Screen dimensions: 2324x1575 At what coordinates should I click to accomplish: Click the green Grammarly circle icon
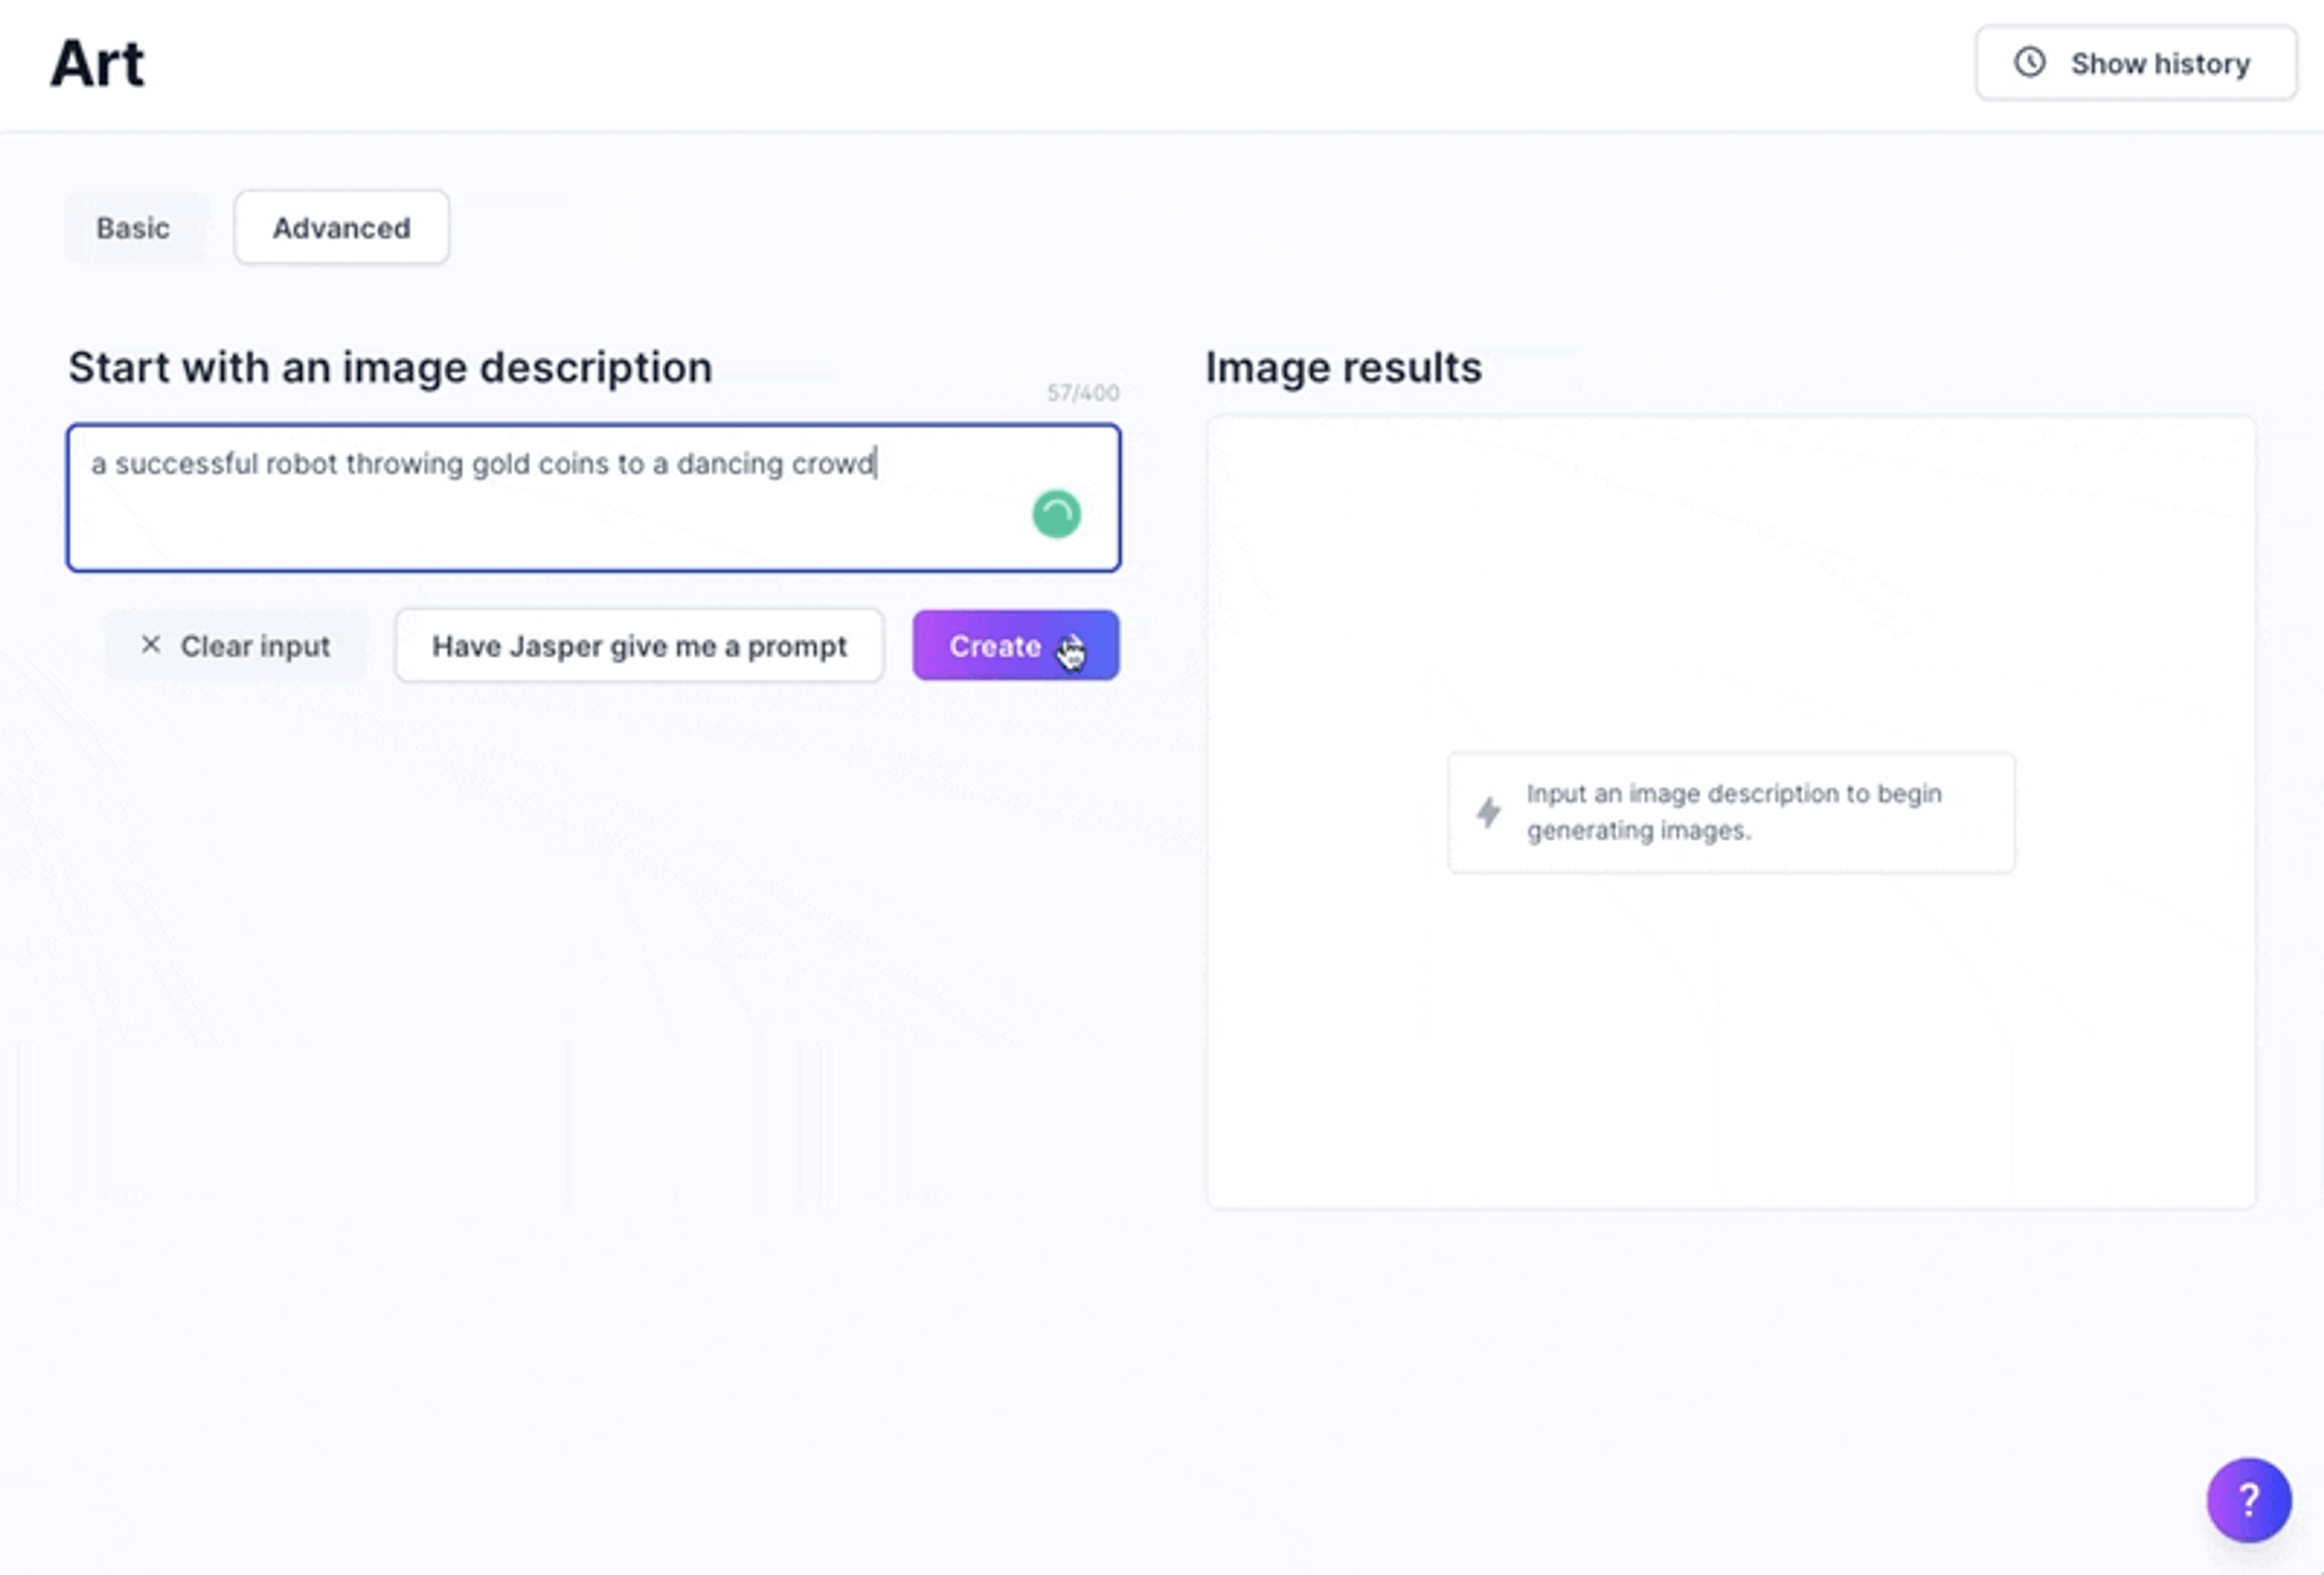(x=1056, y=514)
